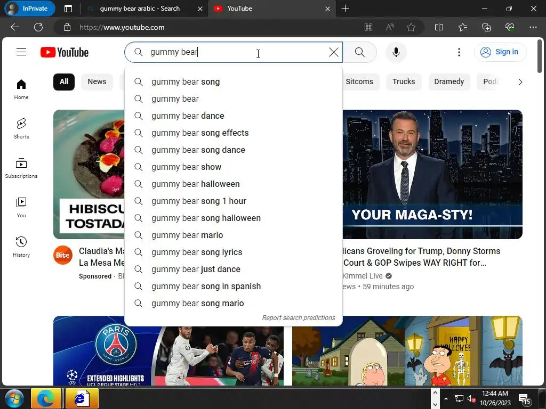
Task: Click the taskbar volume muted icon
Action: (x=471, y=398)
